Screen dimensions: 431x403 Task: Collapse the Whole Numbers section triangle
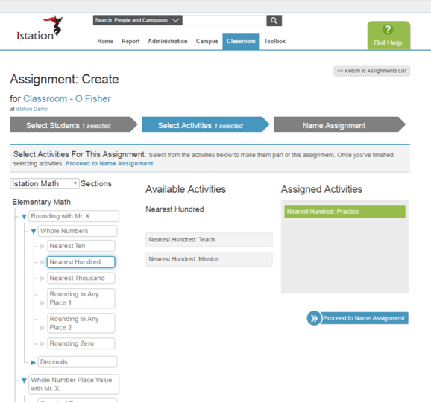[x=34, y=232]
